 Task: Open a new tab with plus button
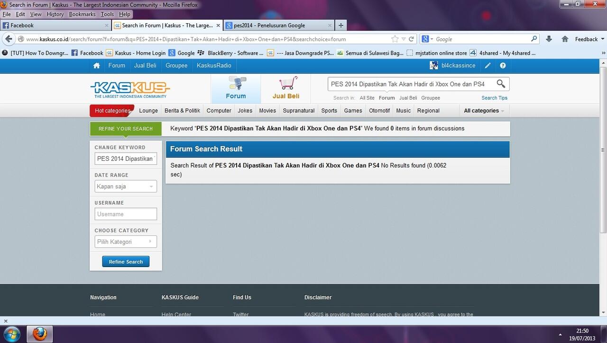(x=341, y=25)
